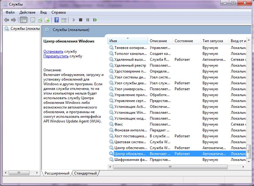
Task: Click the Остановить service link
Action: coord(53,51)
